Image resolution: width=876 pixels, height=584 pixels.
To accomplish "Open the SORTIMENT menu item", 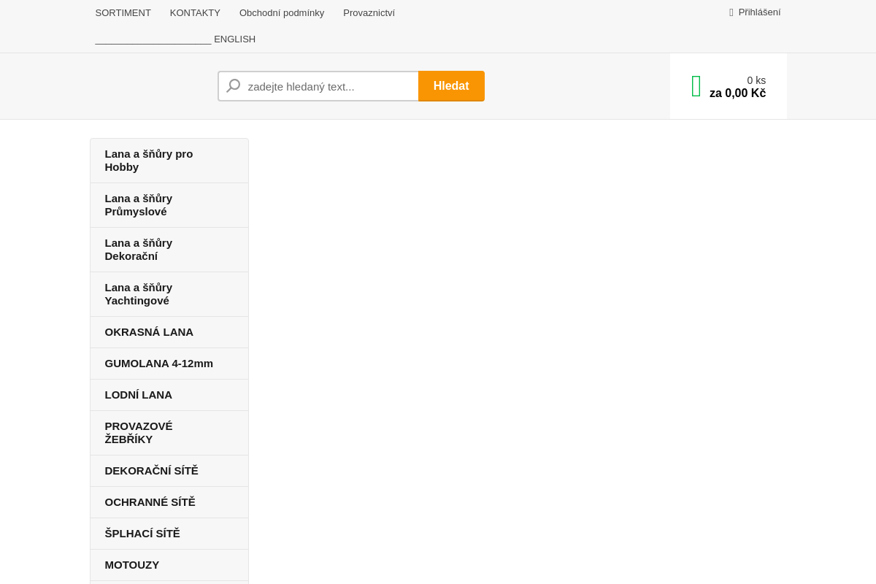I will coord(123,12).
